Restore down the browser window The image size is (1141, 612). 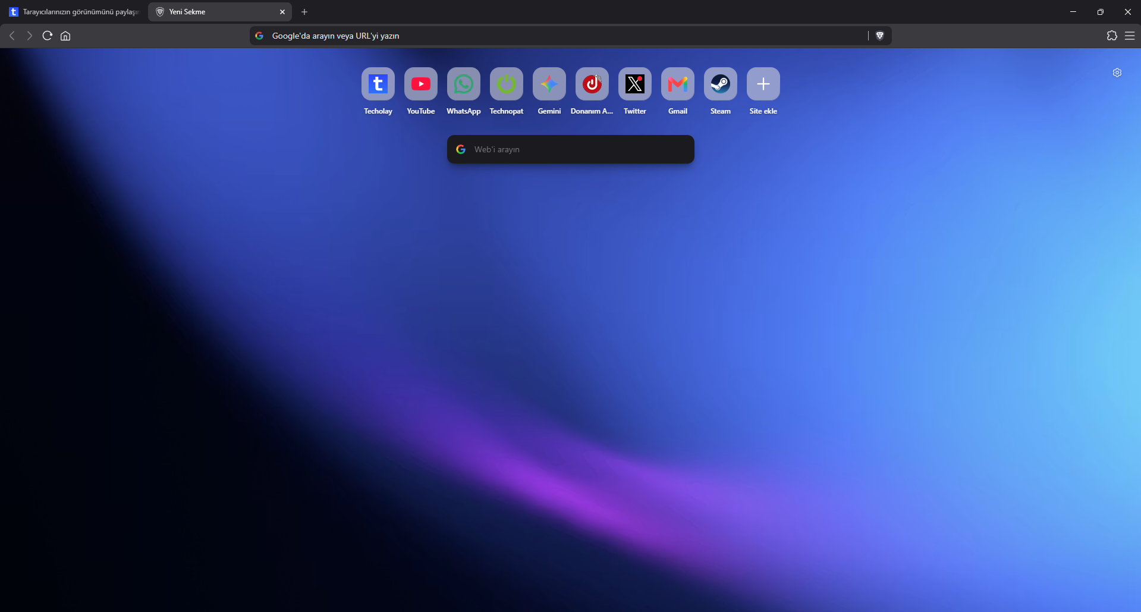click(x=1101, y=12)
